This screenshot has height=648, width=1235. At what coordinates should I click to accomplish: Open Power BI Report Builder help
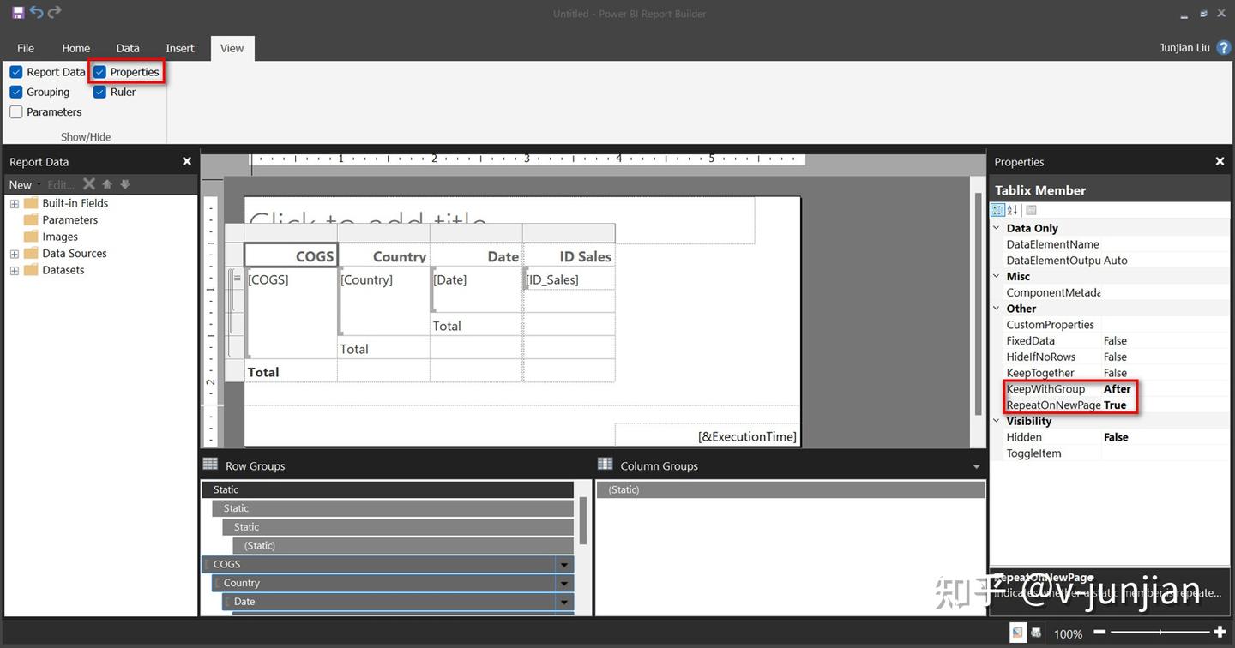click(x=1223, y=48)
